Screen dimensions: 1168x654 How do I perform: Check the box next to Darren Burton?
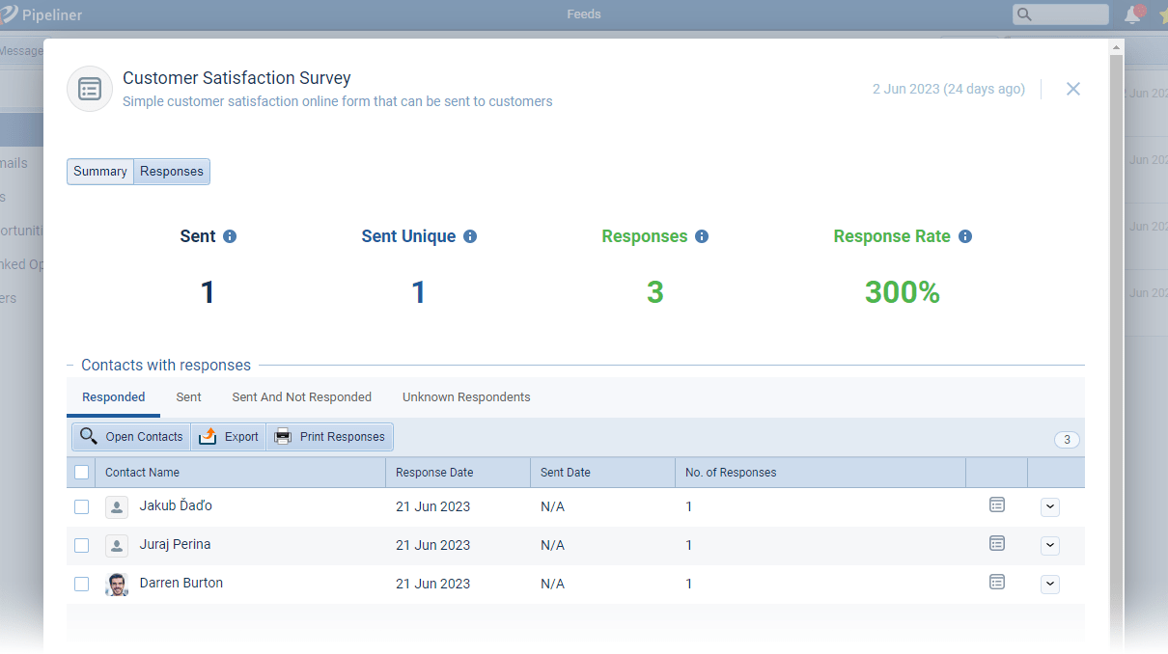pos(82,584)
